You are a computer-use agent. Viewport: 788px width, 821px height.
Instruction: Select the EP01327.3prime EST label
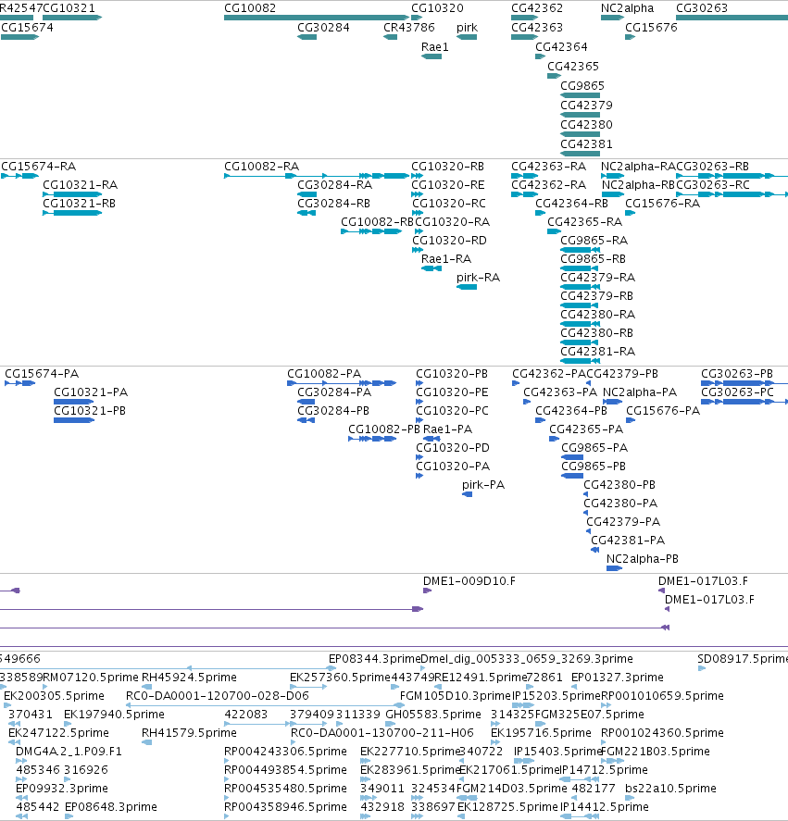pos(618,678)
